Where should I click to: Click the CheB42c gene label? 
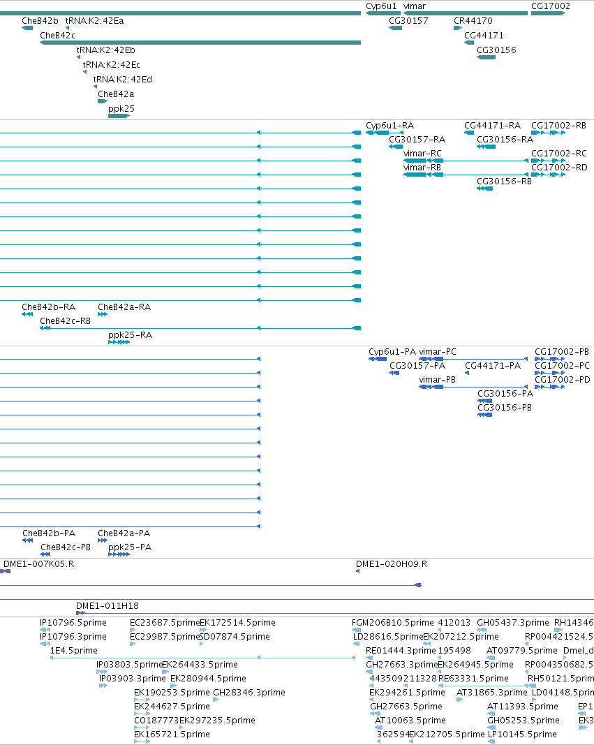[57, 36]
